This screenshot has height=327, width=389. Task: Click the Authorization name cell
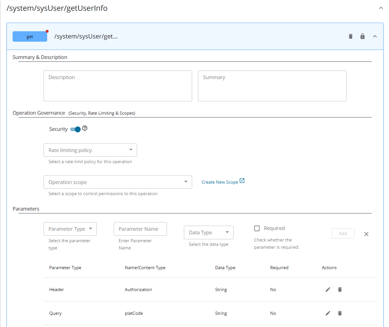pos(139,289)
